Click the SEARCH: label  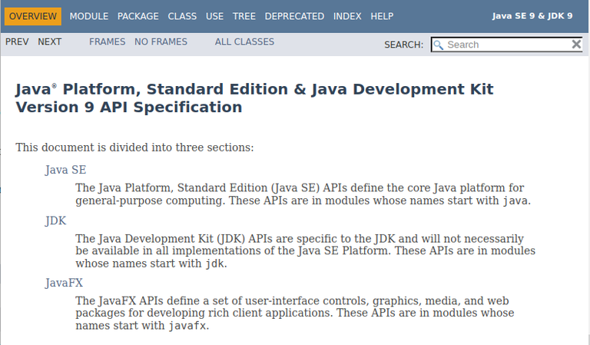(404, 45)
